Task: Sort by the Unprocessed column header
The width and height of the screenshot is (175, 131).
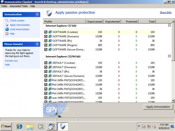Action: tap(95, 21)
